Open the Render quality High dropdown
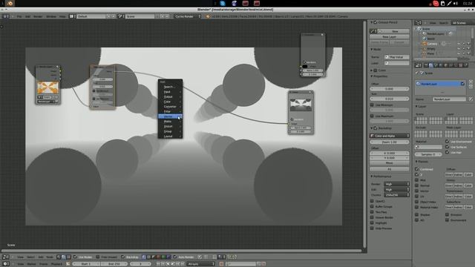 click(396, 184)
